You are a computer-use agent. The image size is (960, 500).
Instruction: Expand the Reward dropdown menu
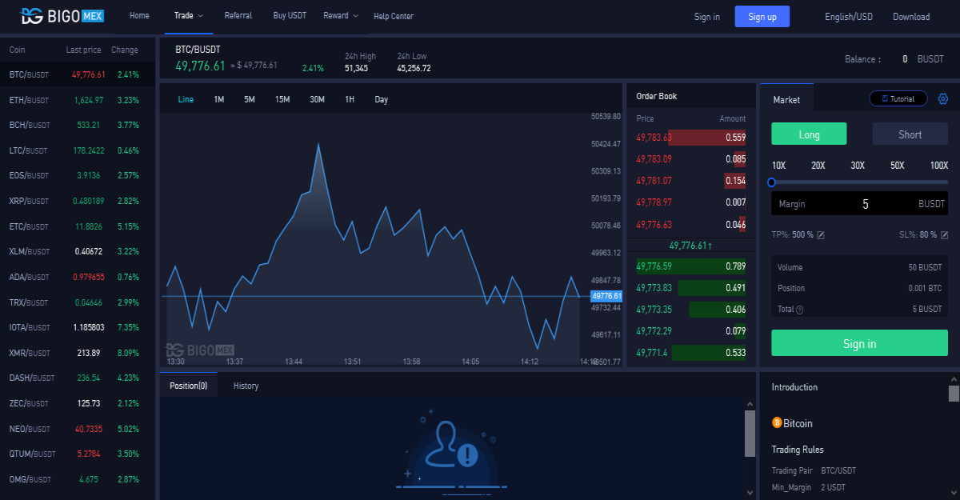click(341, 16)
